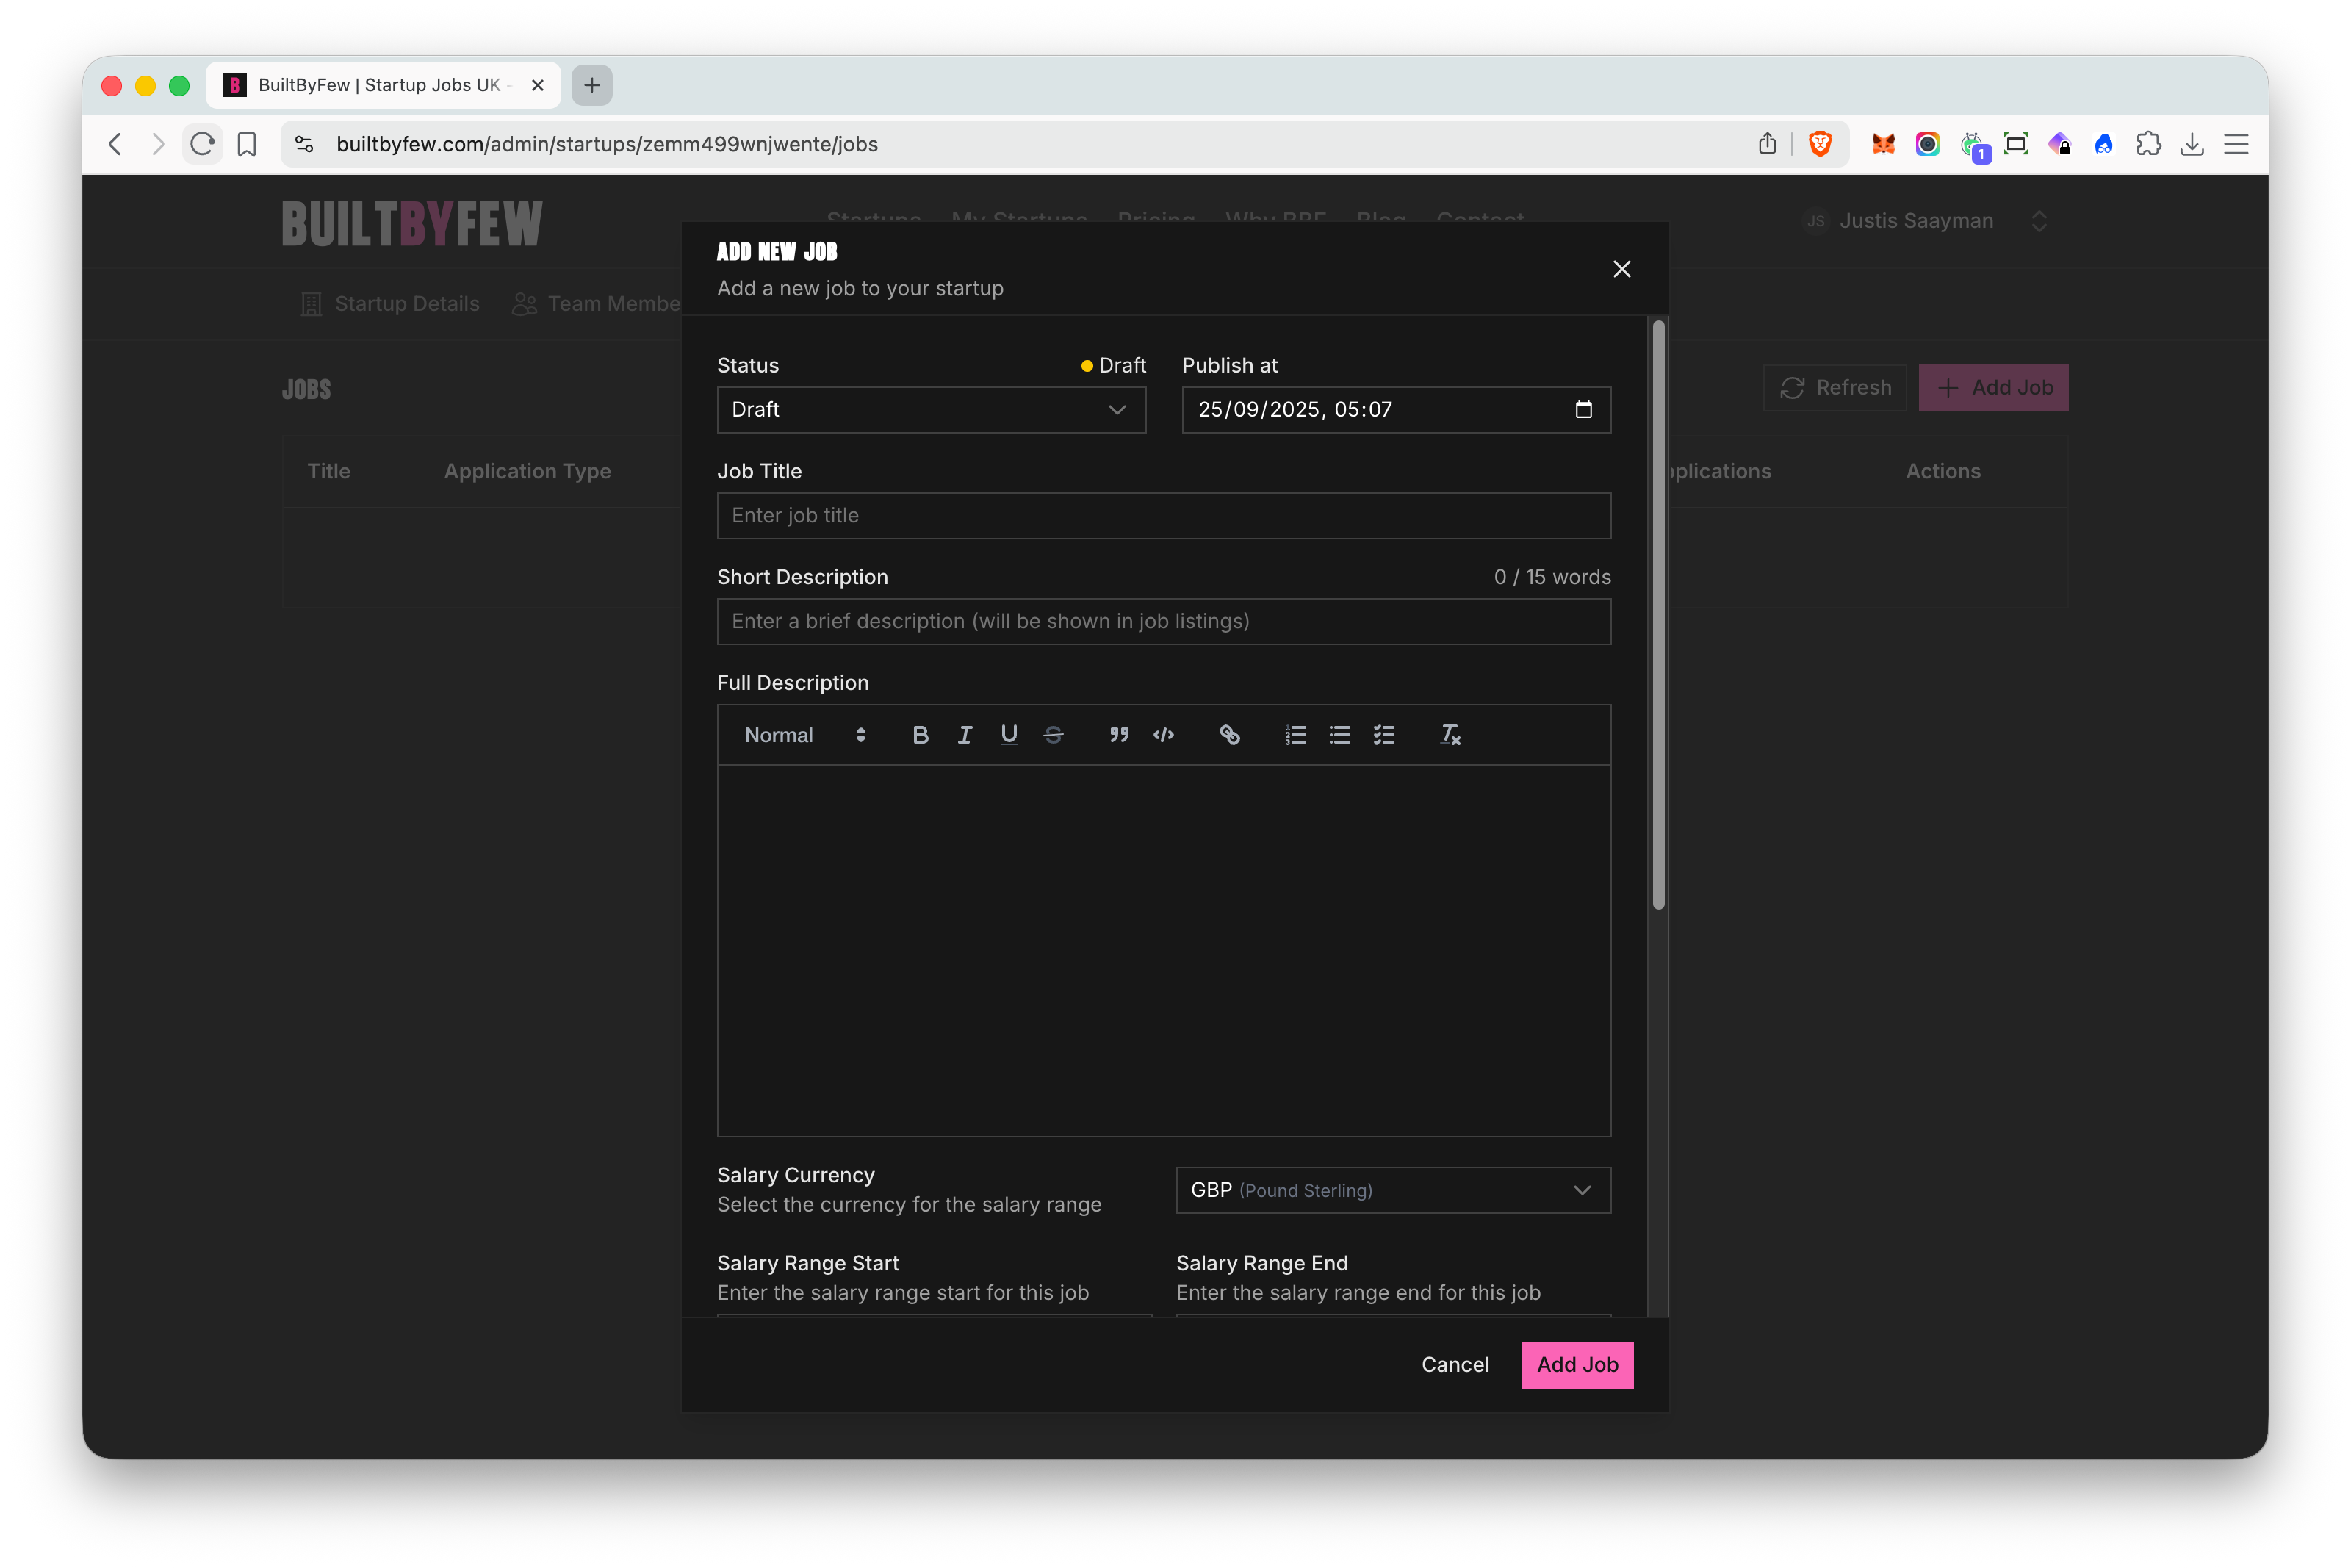Submit the form with Add Job
The width and height of the screenshot is (2351, 1568).
point(1577,1364)
